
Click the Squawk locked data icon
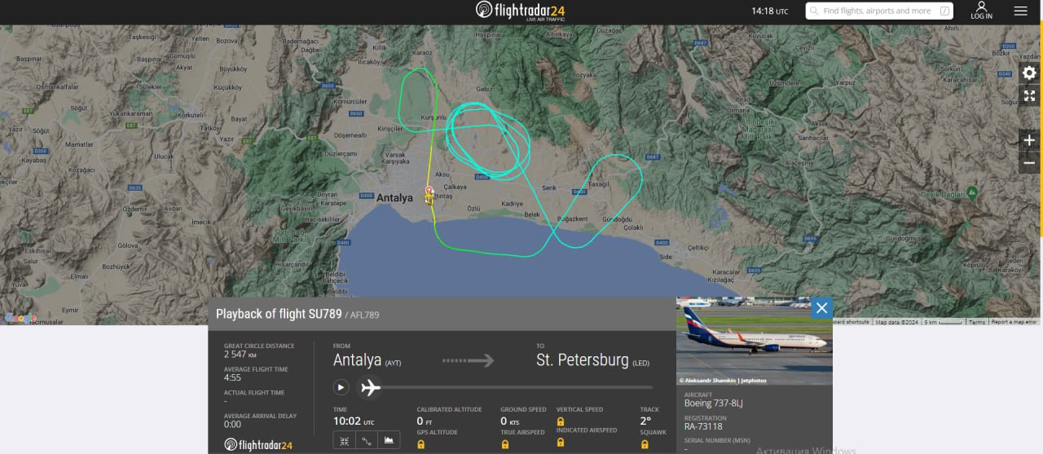pos(645,444)
